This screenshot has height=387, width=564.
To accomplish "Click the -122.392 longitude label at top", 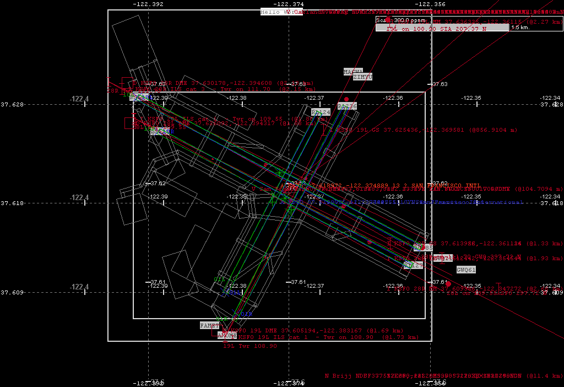I will [x=149, y=4].
